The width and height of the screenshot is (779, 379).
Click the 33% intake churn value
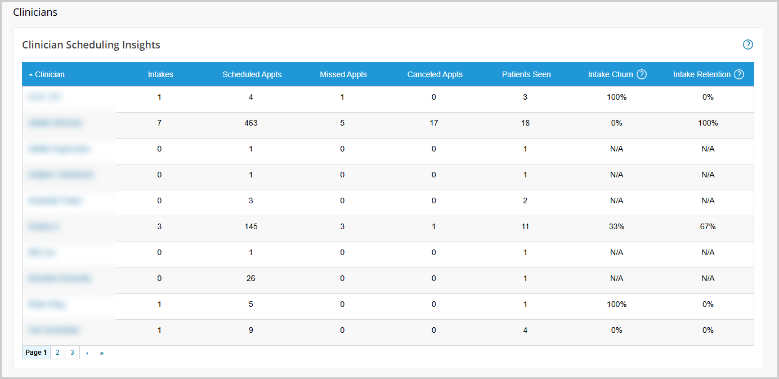[617, 226]
